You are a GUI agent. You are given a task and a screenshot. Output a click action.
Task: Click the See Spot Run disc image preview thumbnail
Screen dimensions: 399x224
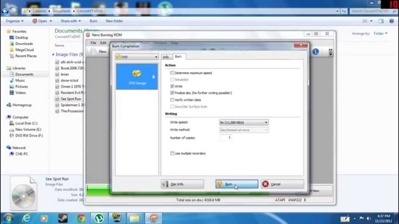tap(24, 194)
